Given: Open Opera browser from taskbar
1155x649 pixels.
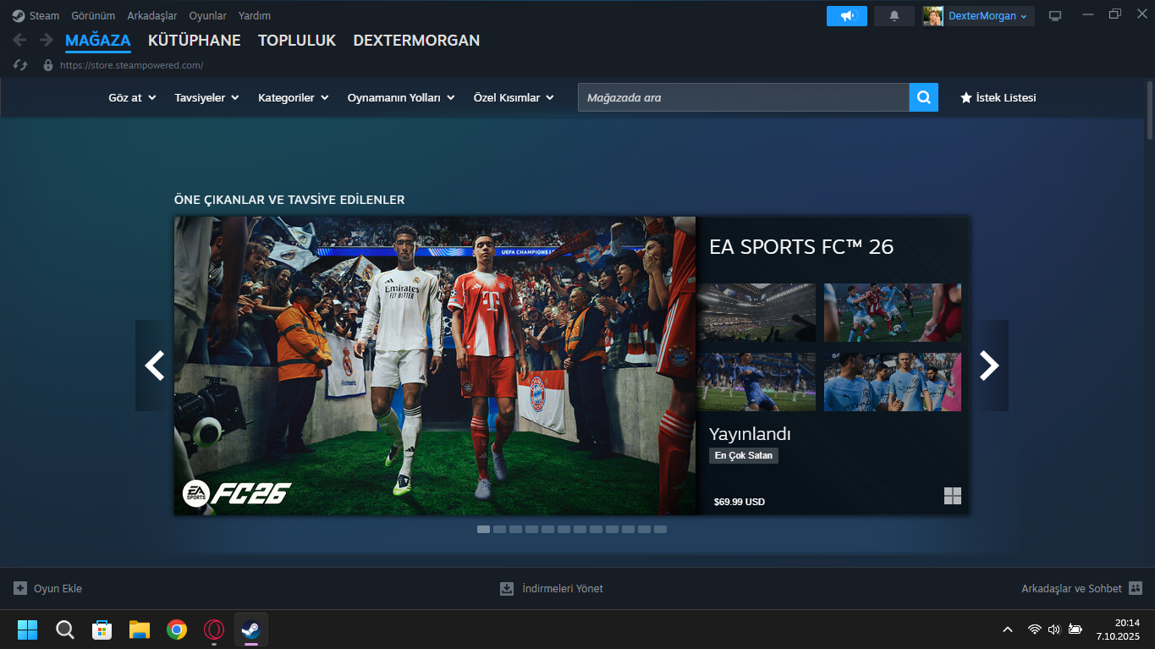Looking at the screenshot, I should [214, 630].
